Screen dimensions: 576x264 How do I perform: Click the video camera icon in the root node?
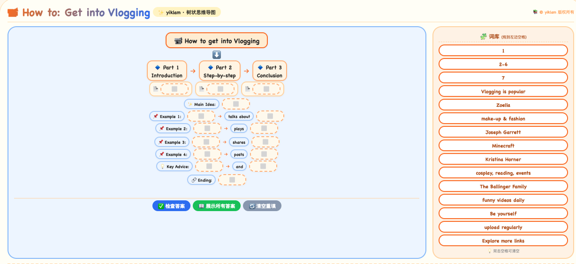pos(178,41)
